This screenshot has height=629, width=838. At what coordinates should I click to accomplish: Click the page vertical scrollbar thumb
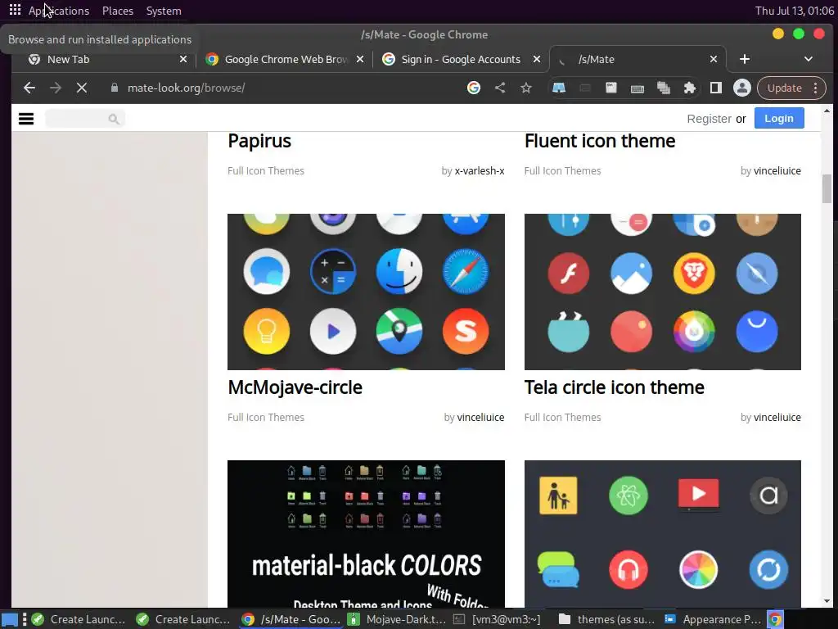pyautogui.click(x=827, y=188)
